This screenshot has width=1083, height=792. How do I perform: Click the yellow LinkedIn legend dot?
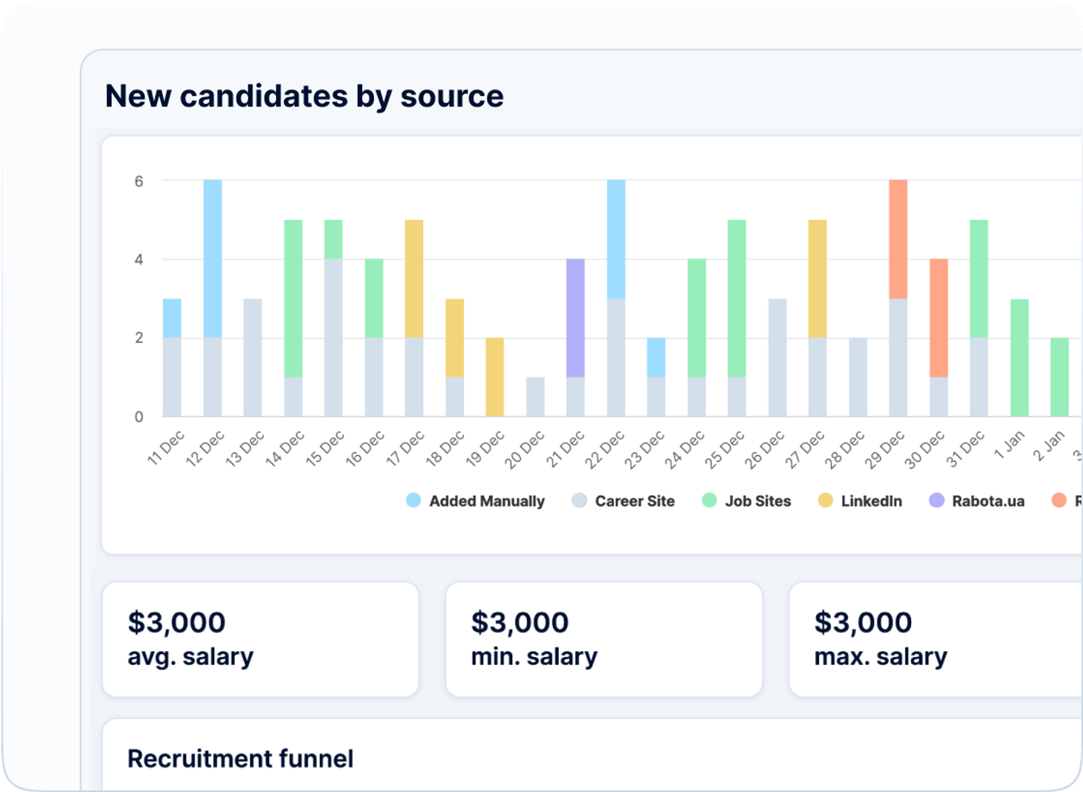tap(825, 500)
